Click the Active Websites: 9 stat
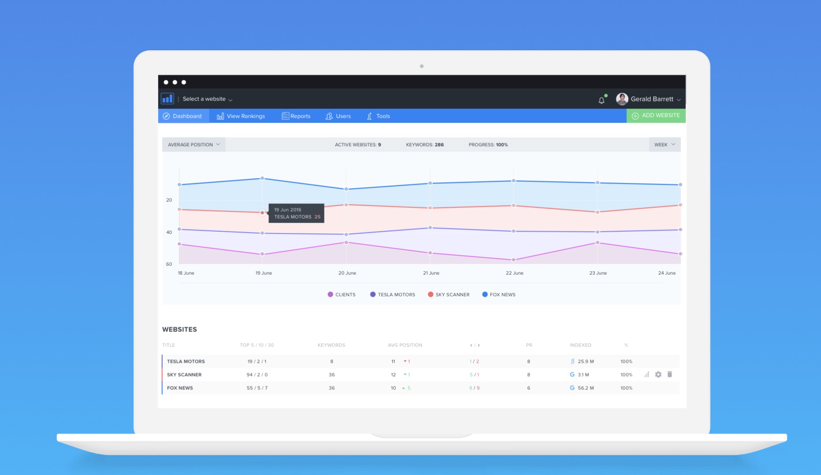The height and width of the screenshot is (475, 821). click(x=358, y=145)
